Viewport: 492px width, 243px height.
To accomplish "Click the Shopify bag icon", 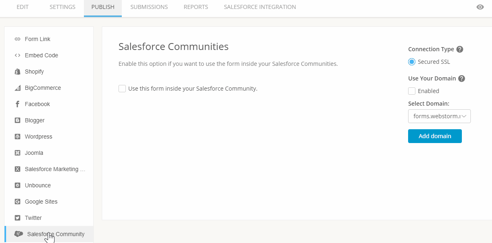I will click(18, 72).
